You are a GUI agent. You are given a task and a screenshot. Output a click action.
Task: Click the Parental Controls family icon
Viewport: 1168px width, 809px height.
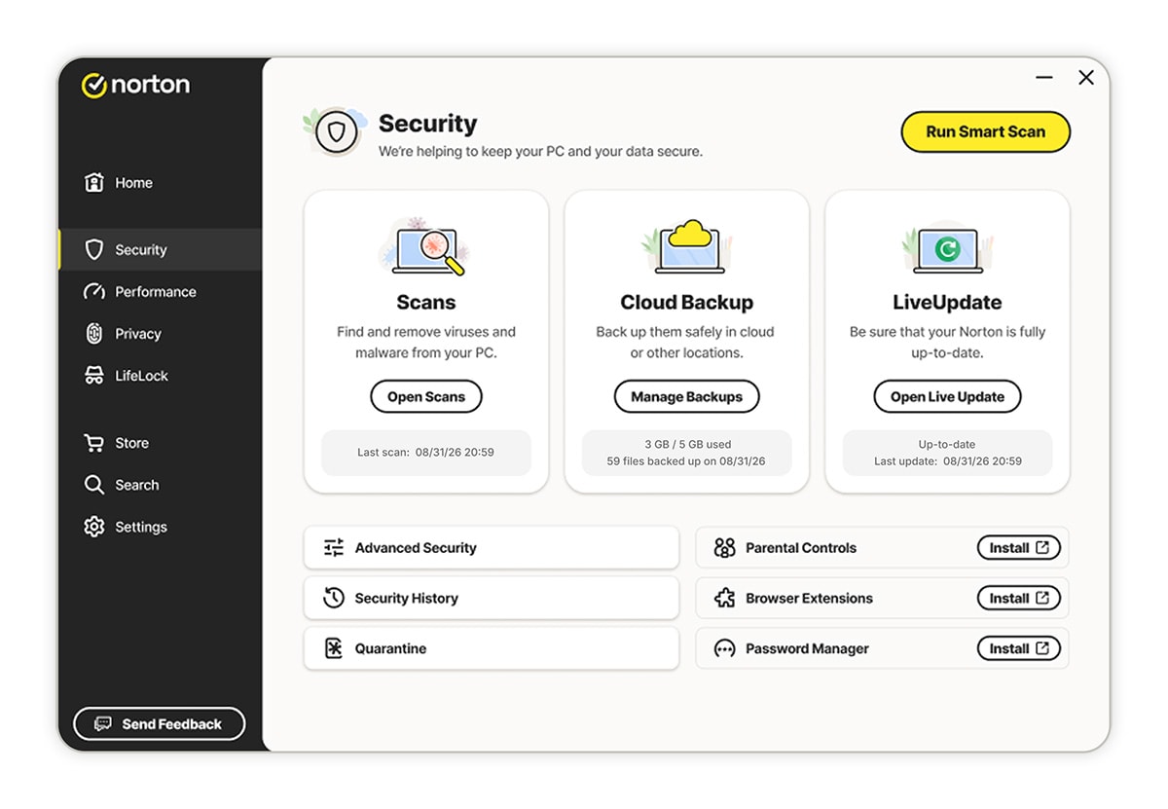tap(724, 547)
